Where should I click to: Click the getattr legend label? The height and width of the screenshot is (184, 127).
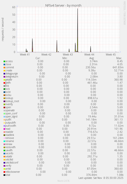click(x=9, y=80)
